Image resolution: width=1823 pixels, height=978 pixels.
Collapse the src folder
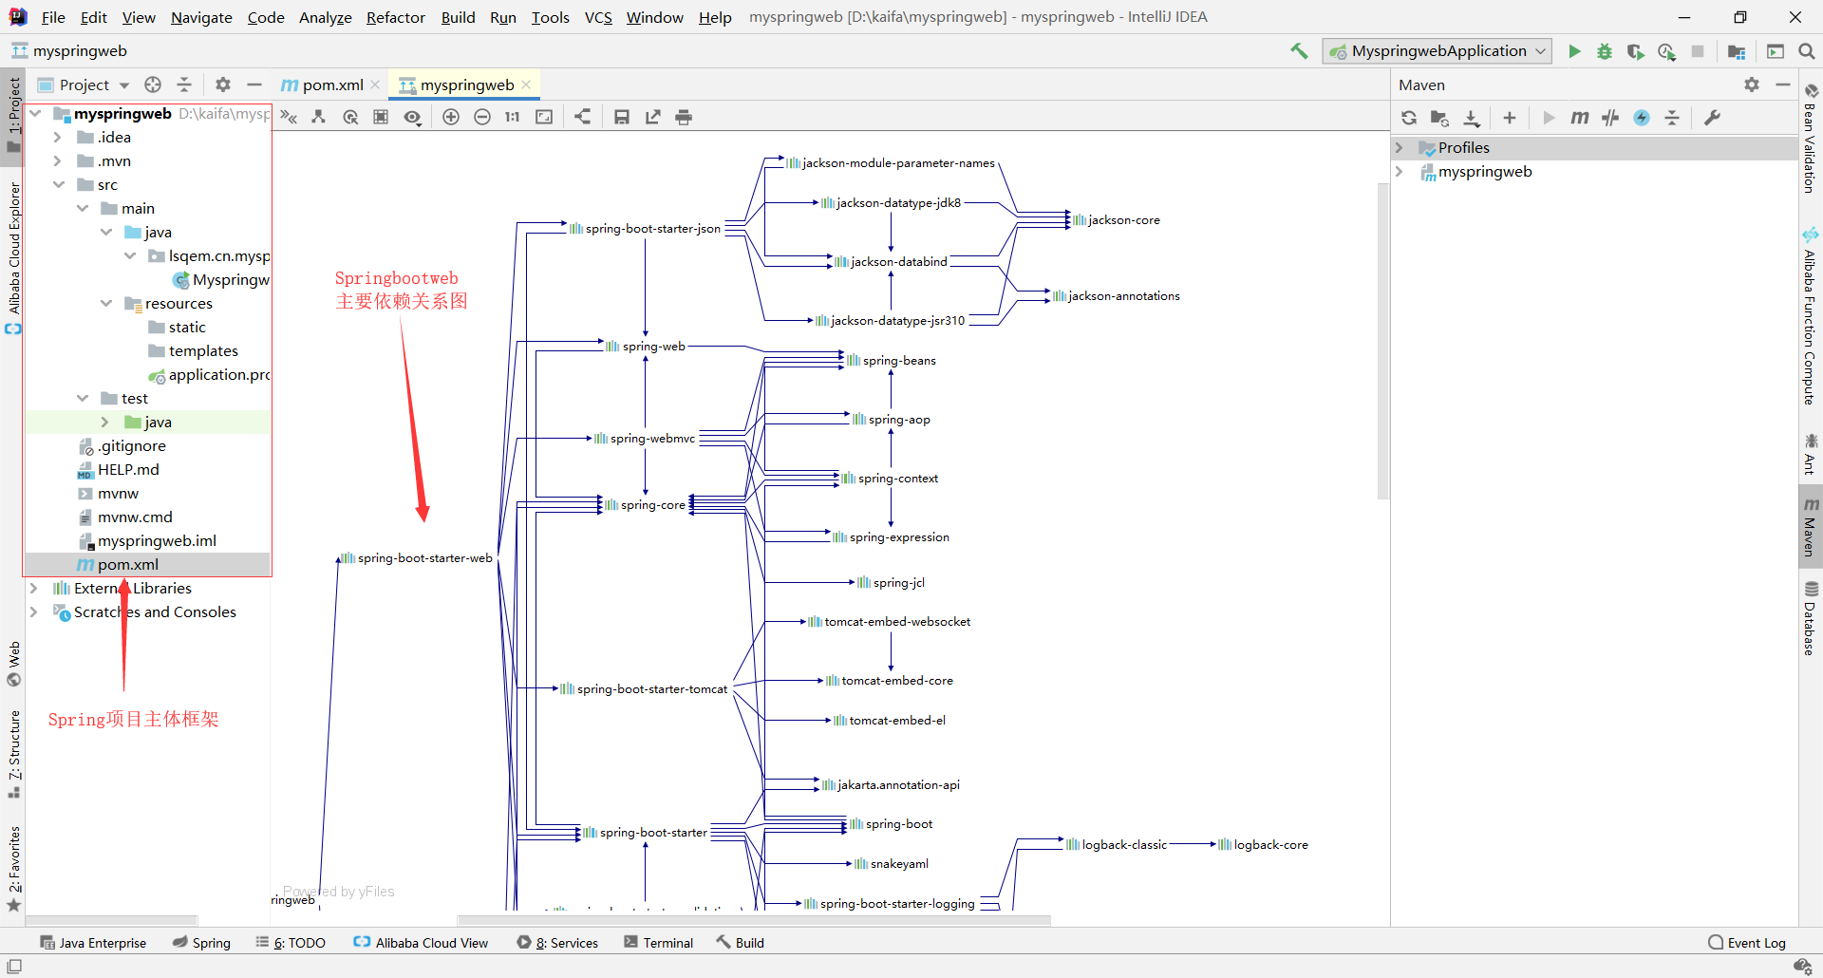(x=58, y=185)
